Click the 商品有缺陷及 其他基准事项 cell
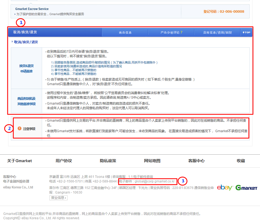 point(26,101)
